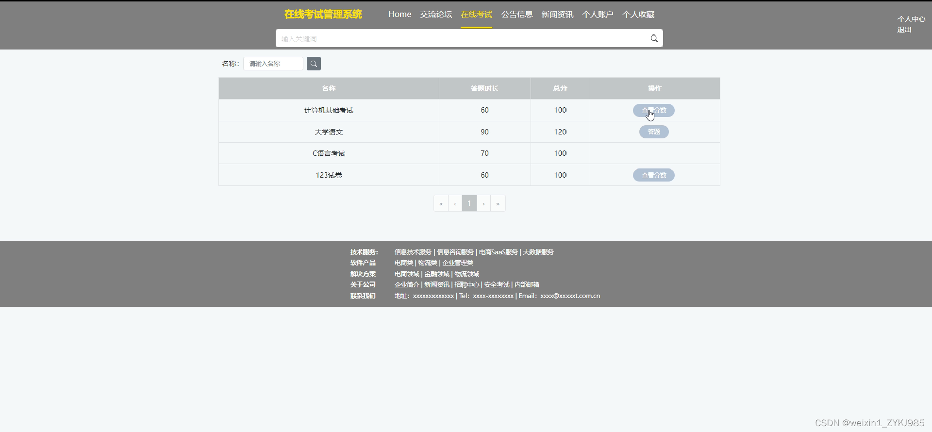Select the 大学语文 name cell
The height and width of the screenshot is (432, 932).
329,132
